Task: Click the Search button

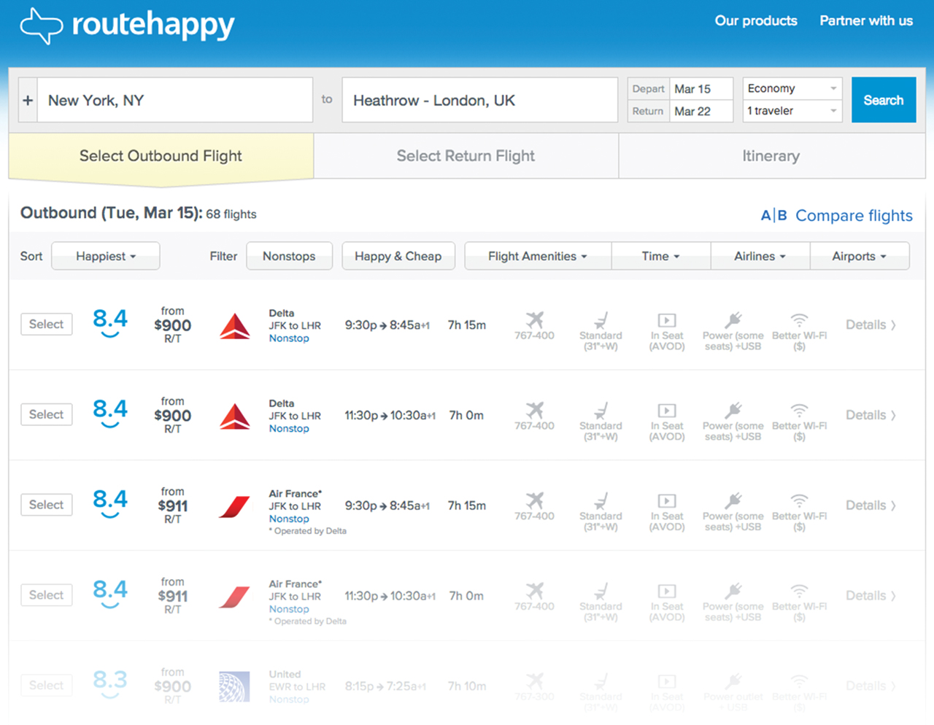Action: point(884,100)
